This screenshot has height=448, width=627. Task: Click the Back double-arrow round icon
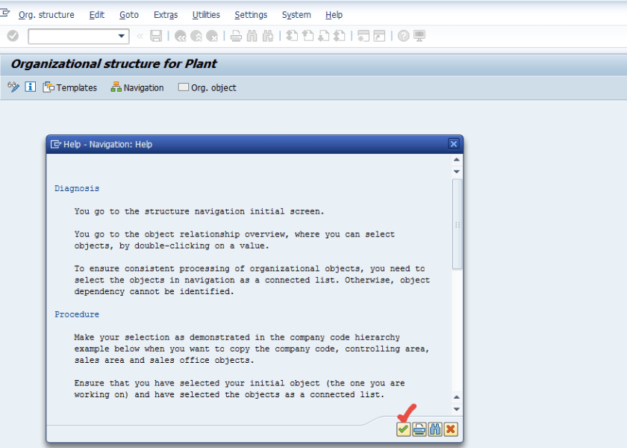pos(181,36)
